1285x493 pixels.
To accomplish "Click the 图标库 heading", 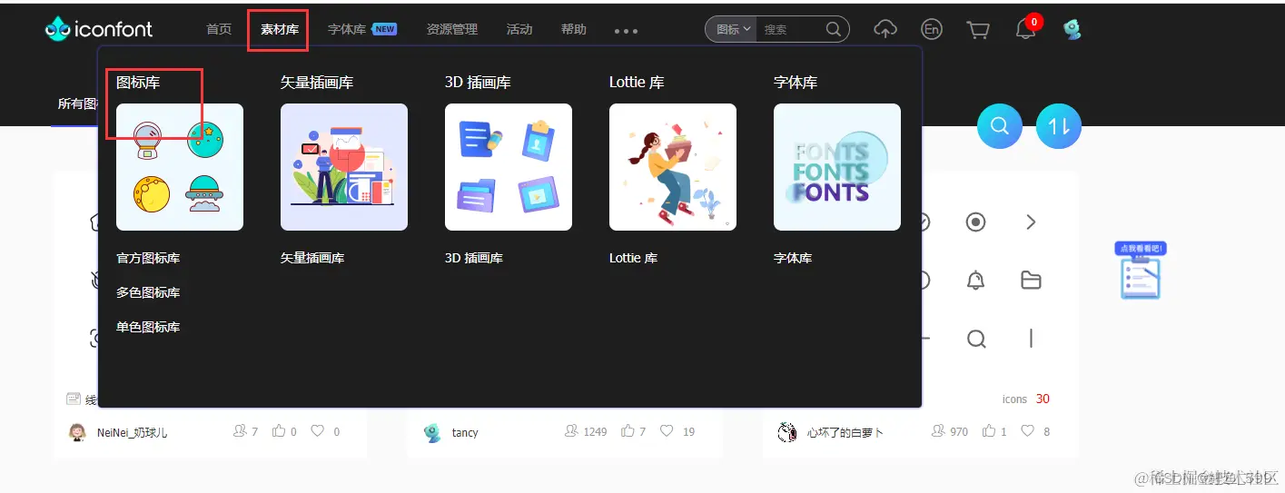I will (x=138, y=82).
